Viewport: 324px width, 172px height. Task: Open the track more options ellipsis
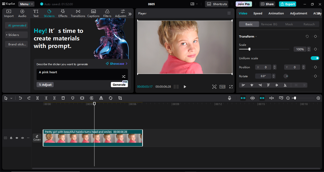coord(28,138)
